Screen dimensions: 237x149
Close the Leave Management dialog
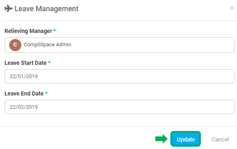tap(232, 8)
